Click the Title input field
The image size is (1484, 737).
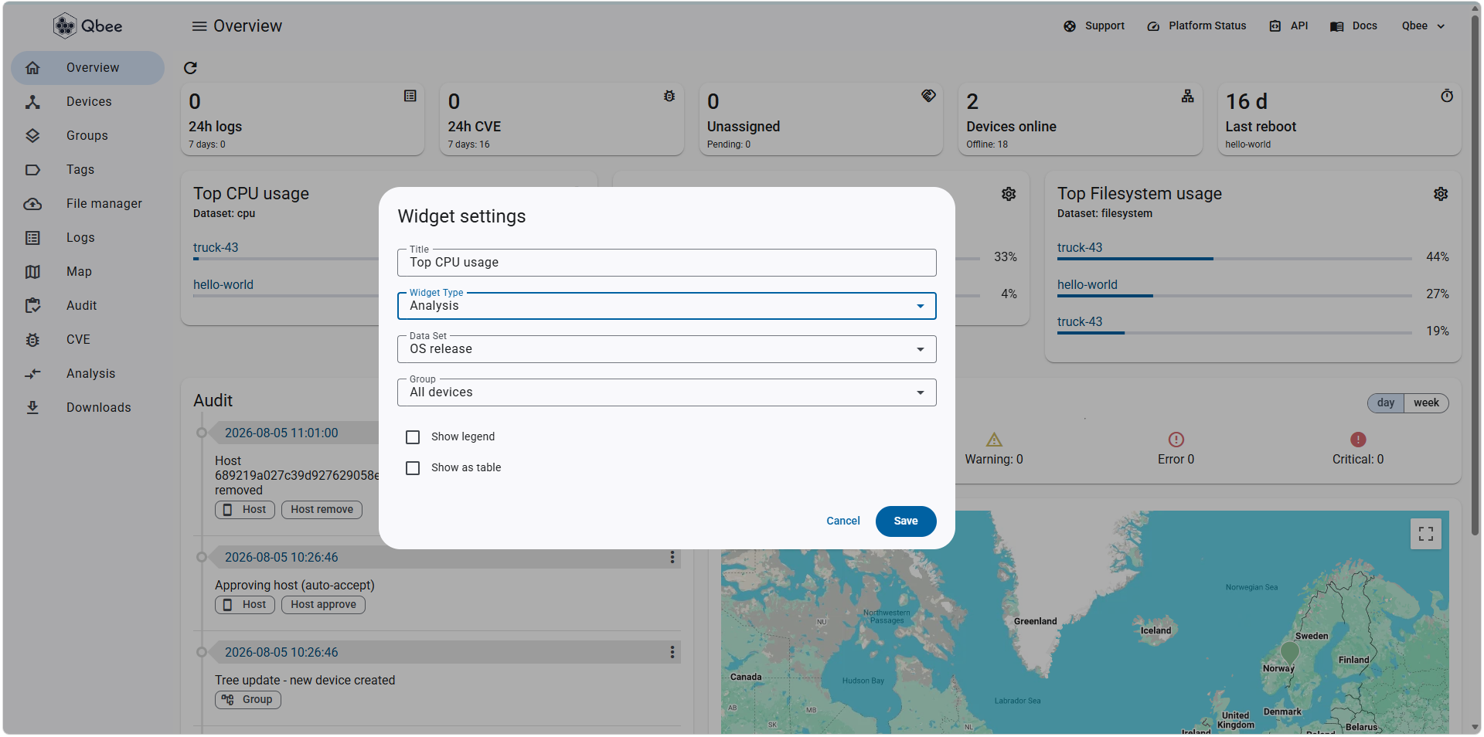coord(667,263)
